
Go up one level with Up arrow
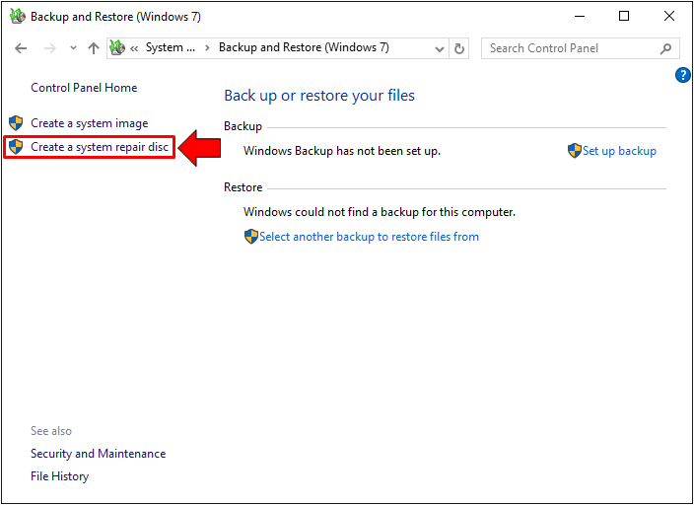tap(94, 48)
